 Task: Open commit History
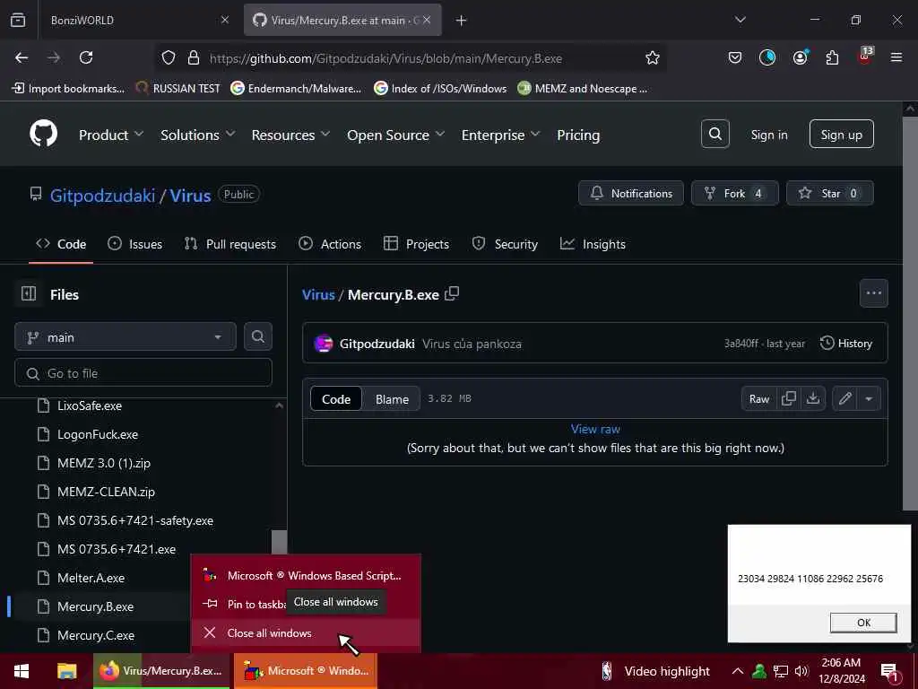(x=846, y=344)
